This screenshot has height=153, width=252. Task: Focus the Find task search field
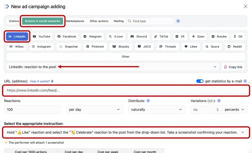click(x=150, y=21)
